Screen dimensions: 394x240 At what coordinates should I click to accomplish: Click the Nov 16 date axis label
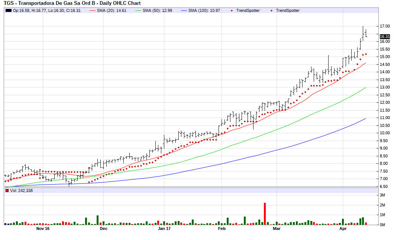[x=43, y=228]
